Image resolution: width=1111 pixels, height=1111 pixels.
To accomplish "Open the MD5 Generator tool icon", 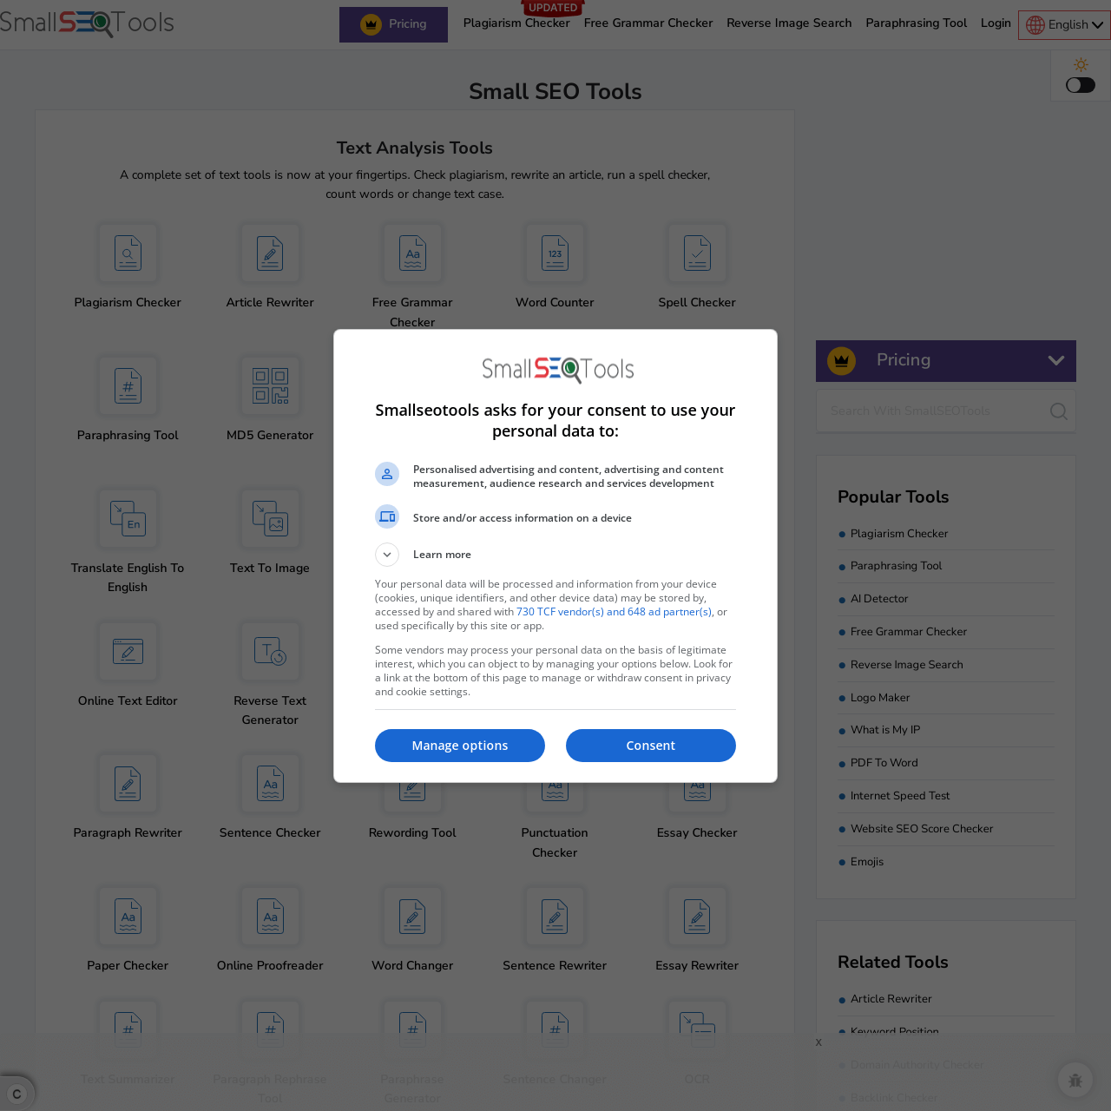I will pyautogui.click(x=269, y=385).
